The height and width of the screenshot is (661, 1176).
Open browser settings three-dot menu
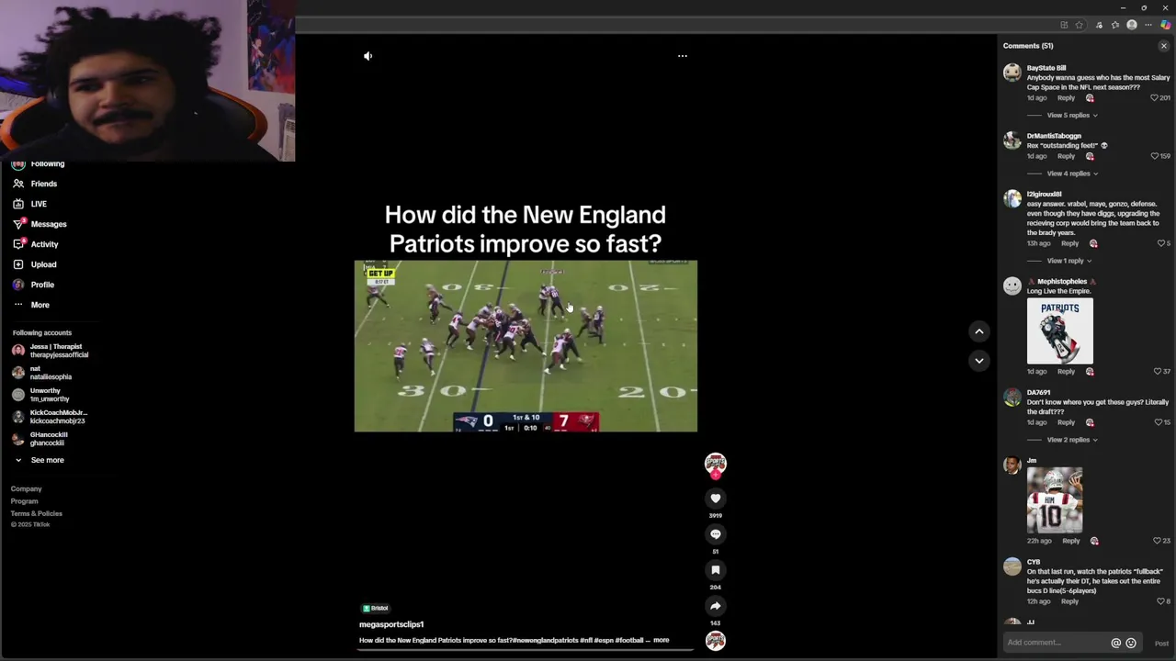click(1148, 25)
